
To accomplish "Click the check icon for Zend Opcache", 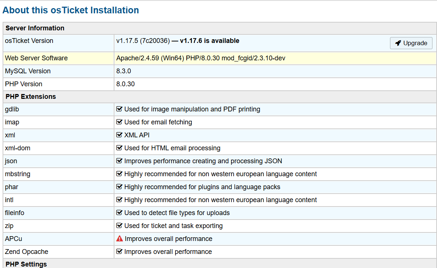I will coord(119,252).
